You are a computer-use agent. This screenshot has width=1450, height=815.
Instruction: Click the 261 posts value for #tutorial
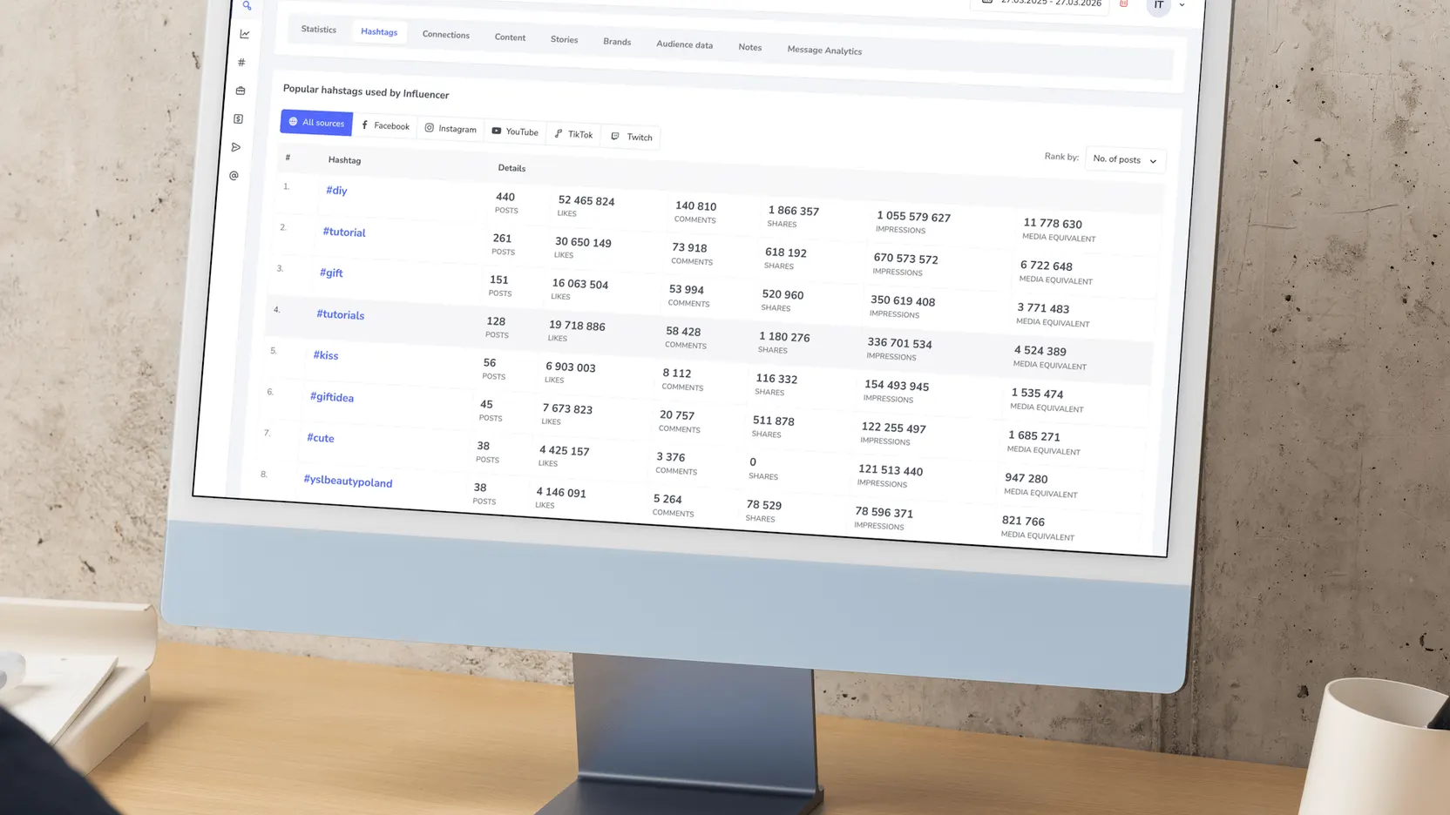pyautogui.click(x=502, y=239)
